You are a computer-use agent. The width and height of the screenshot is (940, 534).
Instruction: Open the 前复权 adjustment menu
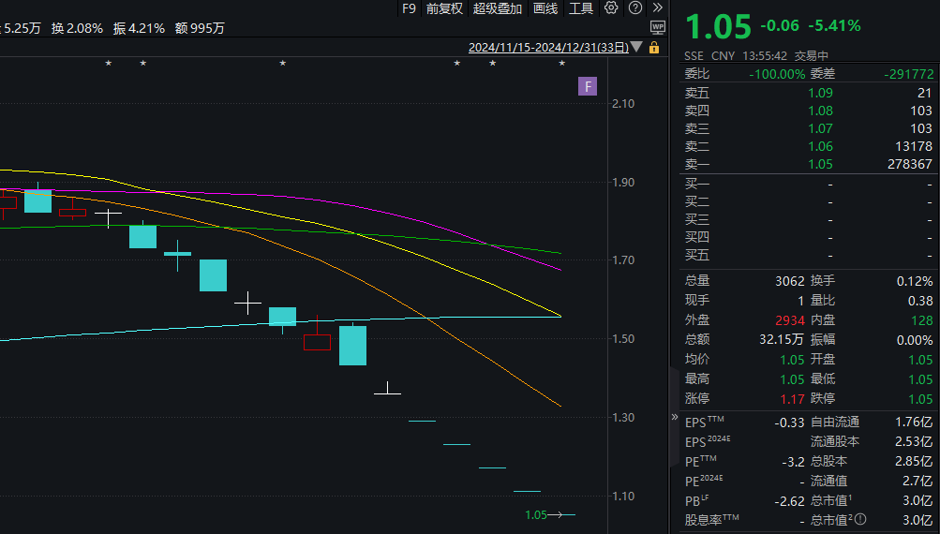(x=444, y=8)
